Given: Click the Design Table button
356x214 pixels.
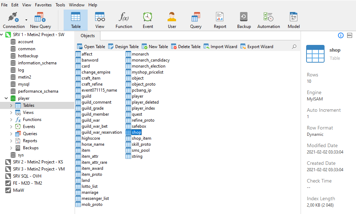Looking at the screenshot, I should point(123,47).
